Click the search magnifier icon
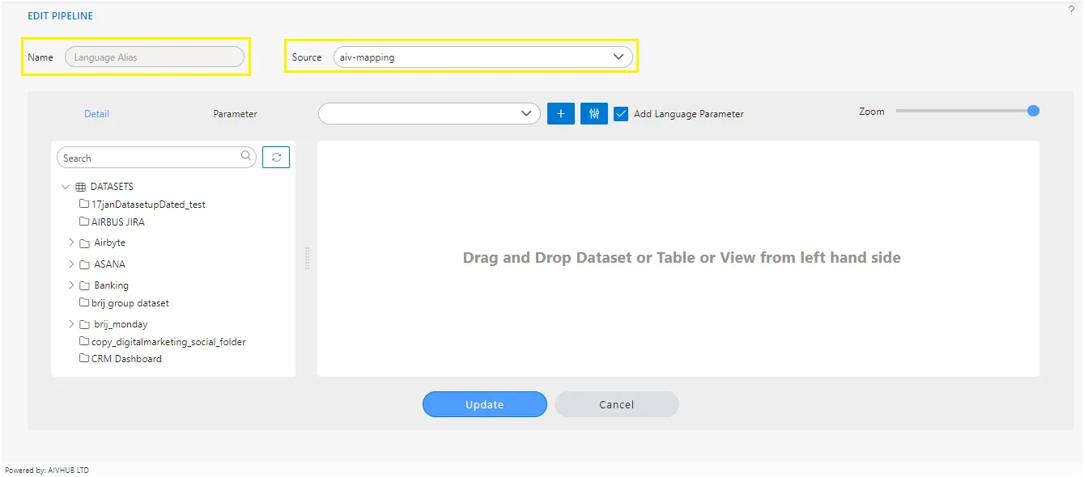1084x477 pixels. pos(247,156)
